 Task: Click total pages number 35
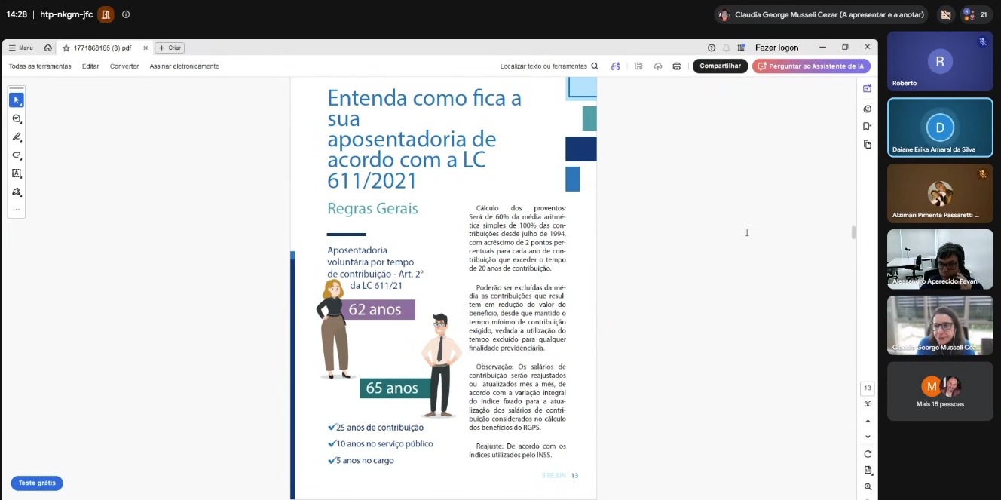[x=868, y=403]
